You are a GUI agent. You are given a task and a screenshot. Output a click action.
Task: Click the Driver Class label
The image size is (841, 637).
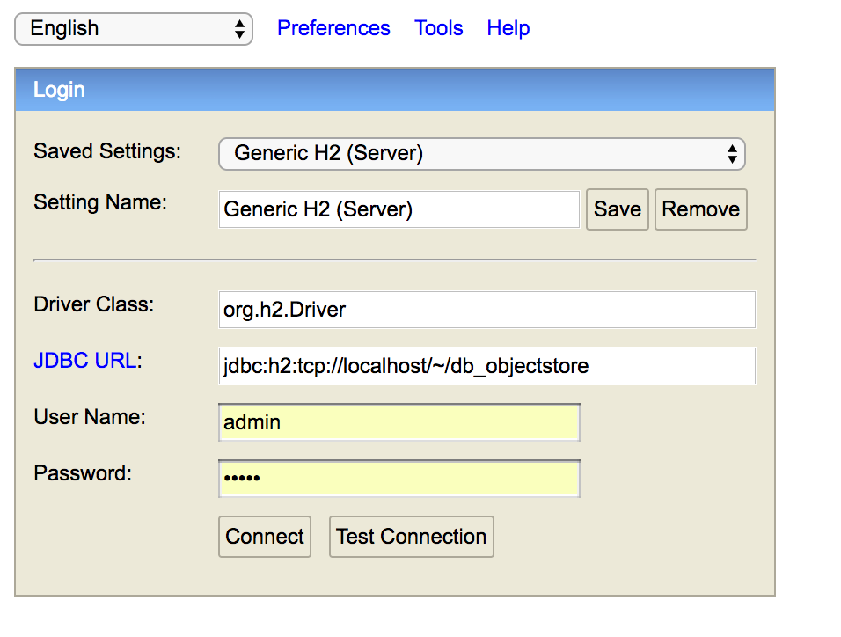[x=93, y=304]
